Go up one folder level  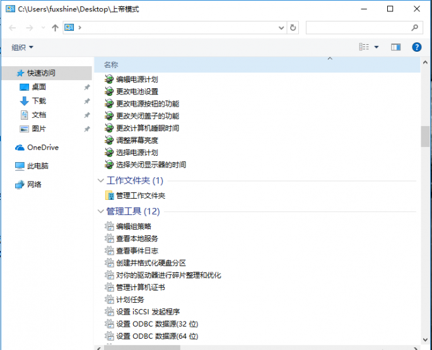tap(55, 28)
